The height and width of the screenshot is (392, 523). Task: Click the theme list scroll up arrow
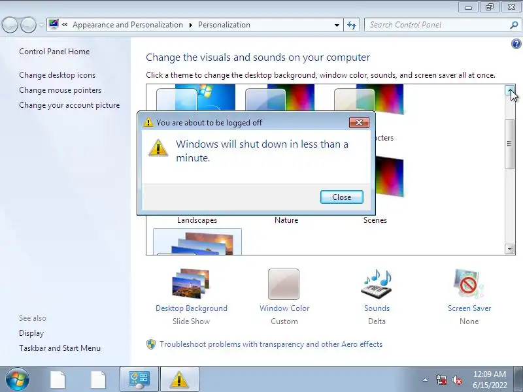[x=510, y=90]
